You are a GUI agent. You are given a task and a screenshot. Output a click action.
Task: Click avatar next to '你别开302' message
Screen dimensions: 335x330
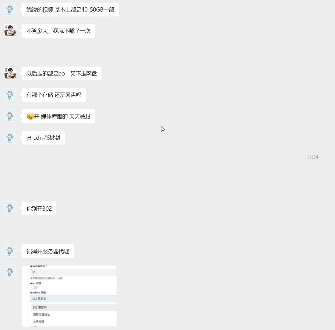(x=10, y=208)
